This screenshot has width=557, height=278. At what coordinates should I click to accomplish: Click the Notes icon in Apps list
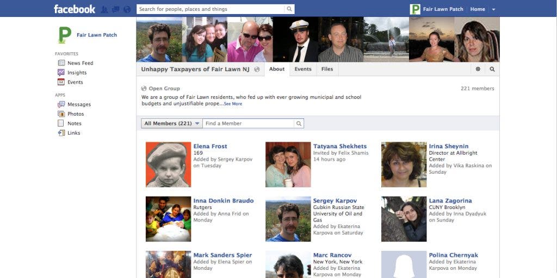(x=61, y=123)
